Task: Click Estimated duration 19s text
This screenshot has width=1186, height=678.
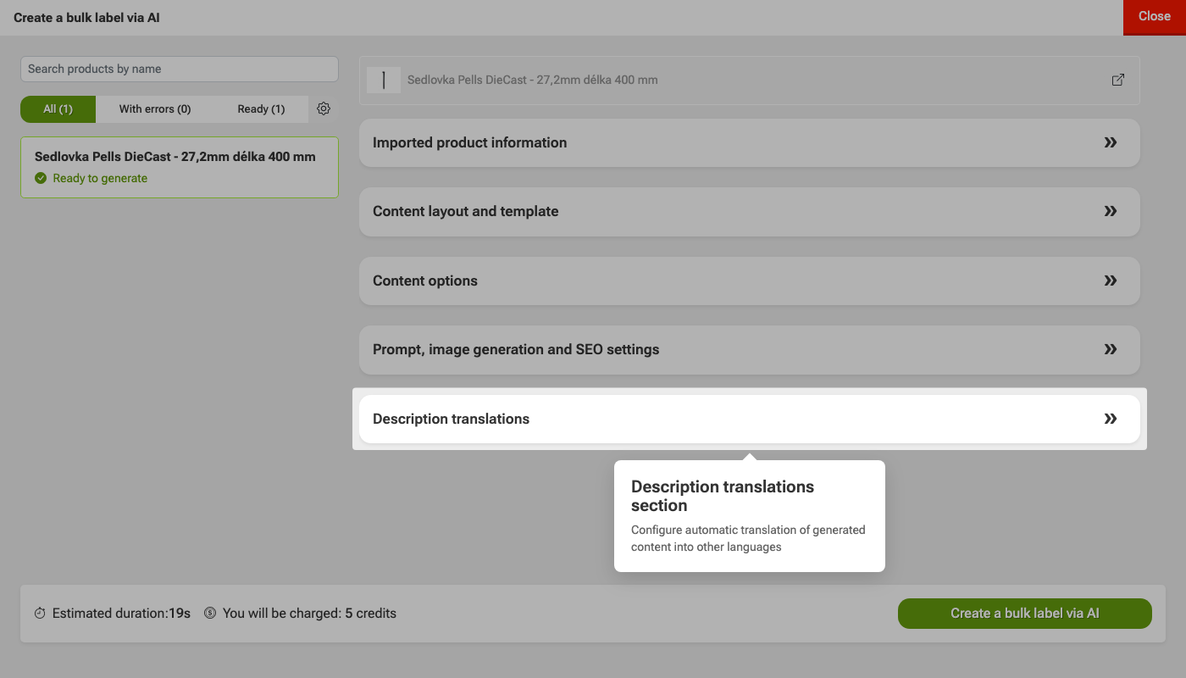Action: tap(121, 613)
